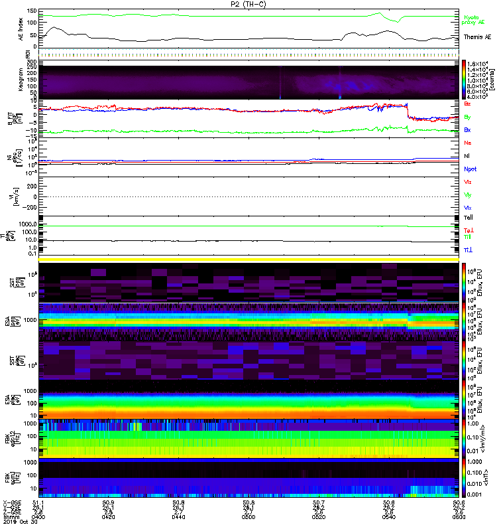This screenshot has width=497, height=531.
Task: Select the red Ne density legend label
Action: (468, 143)
